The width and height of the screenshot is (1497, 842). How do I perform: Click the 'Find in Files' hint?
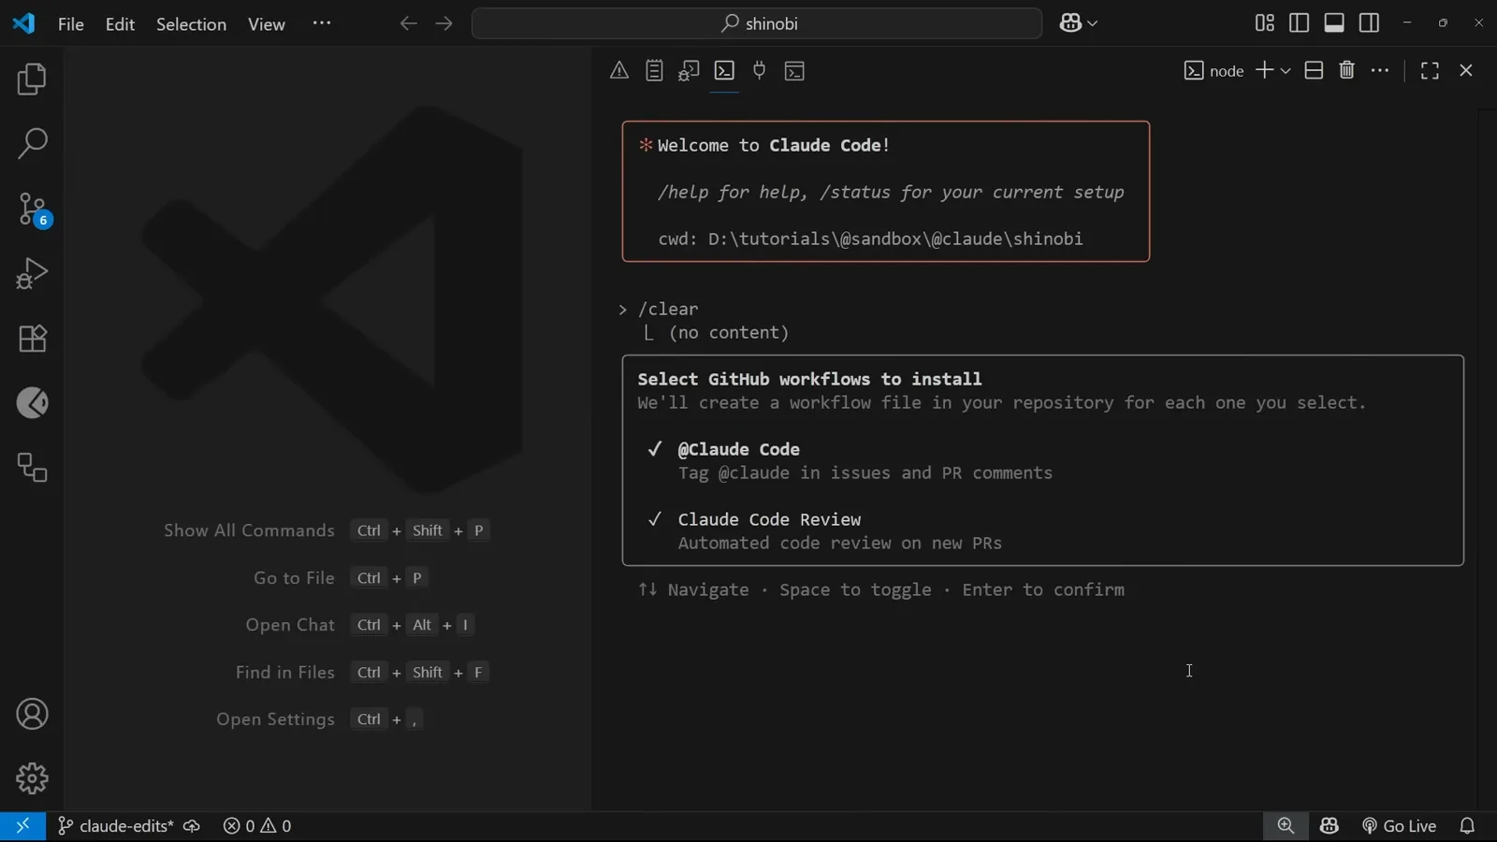(x=284, y=673)
